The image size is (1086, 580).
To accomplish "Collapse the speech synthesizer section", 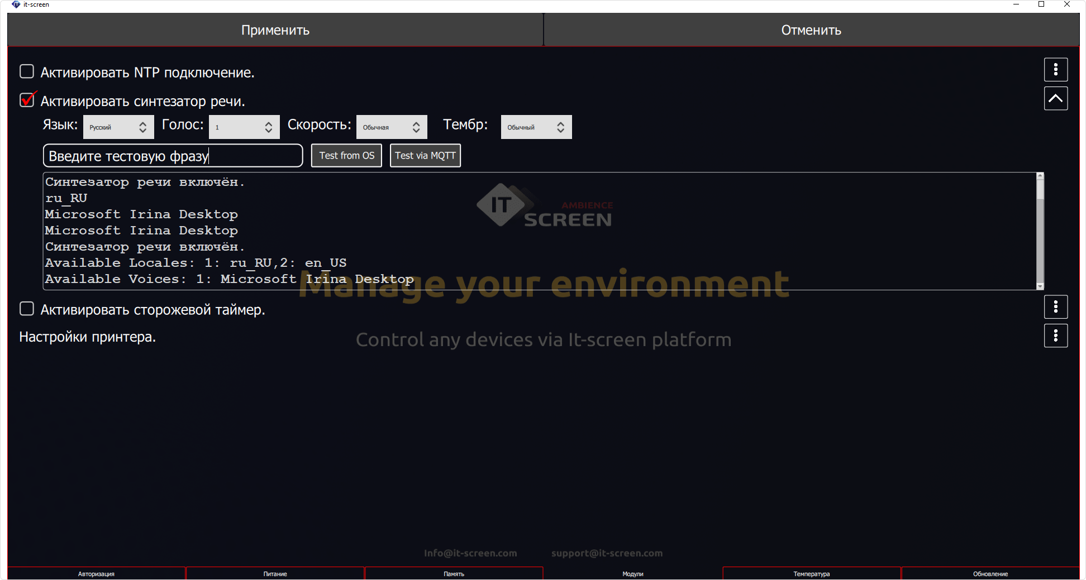I will pyautogui.click(x=1055, y=98).
